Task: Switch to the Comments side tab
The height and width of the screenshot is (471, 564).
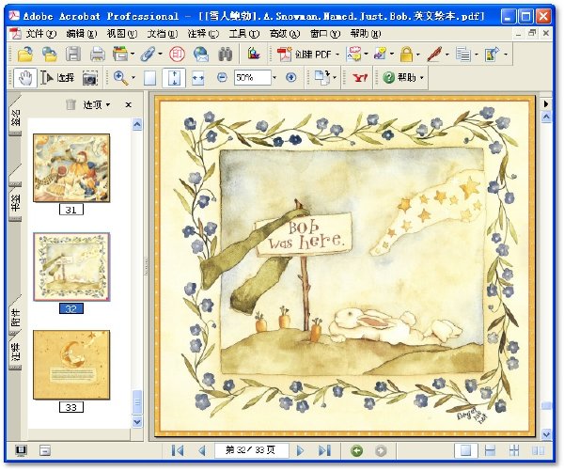Action: tap(15, 353)
